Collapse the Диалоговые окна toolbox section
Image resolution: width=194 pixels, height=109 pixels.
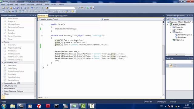point(3,63)
